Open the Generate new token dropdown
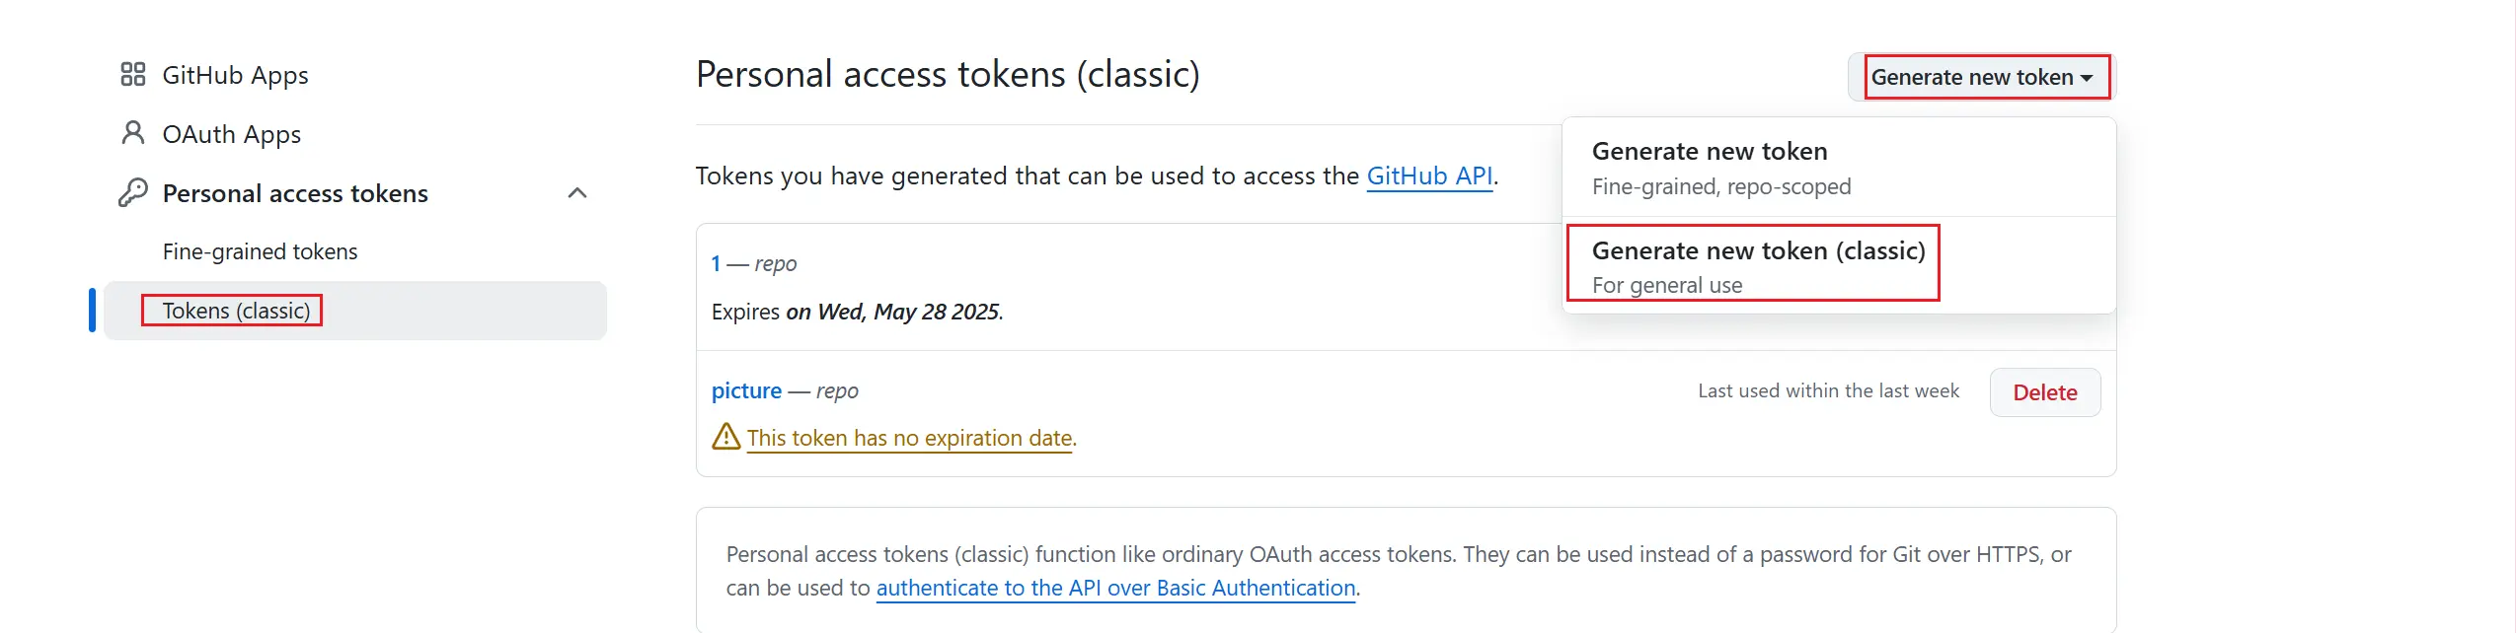Image resolution: width=2516 pixels, height=633 pixels. 1972,77
